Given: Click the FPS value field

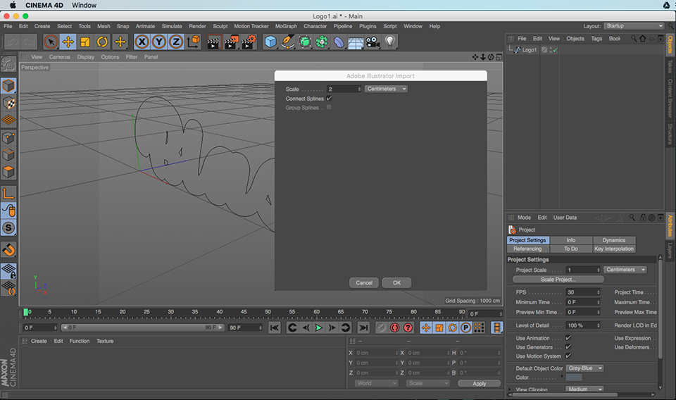Looking at the screenshot, I should pyautogui.click(x=583, y=292).
